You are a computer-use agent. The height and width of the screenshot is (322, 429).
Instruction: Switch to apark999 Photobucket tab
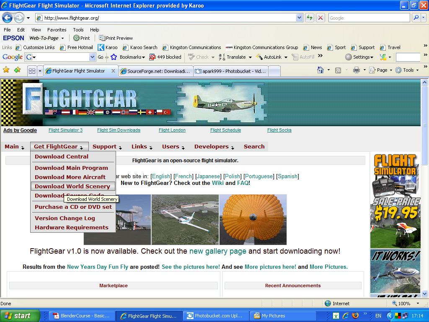pos(231,71)
